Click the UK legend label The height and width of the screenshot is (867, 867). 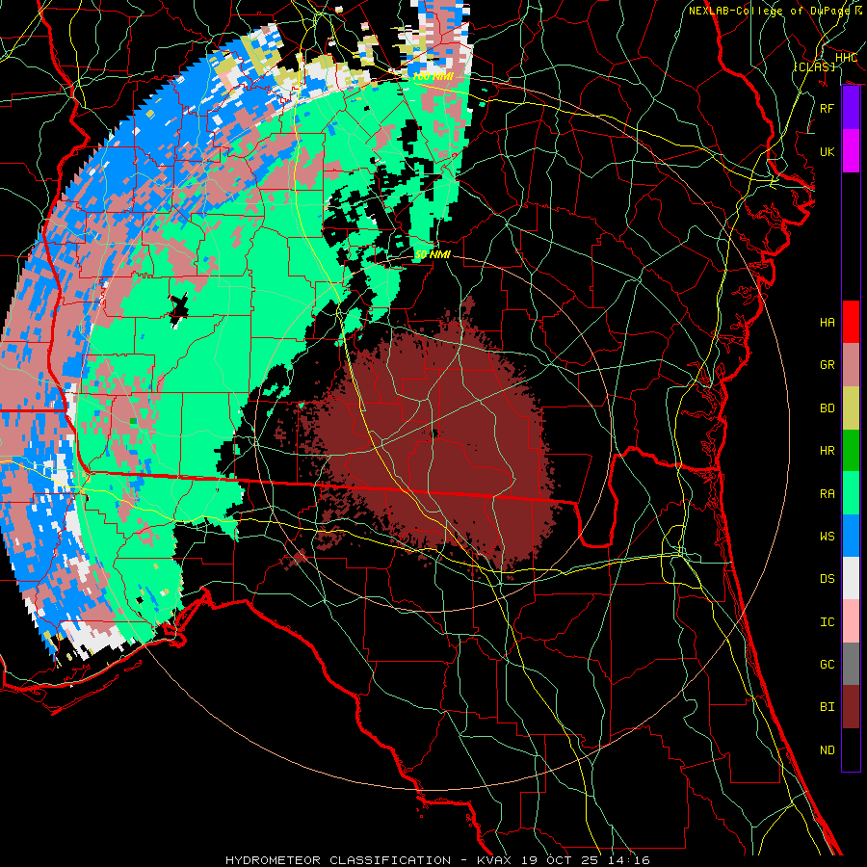828,152
